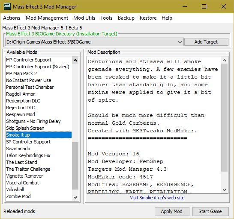Select Ragdoll Armor mod
234x219 pixels.
(x=39, y=94)
